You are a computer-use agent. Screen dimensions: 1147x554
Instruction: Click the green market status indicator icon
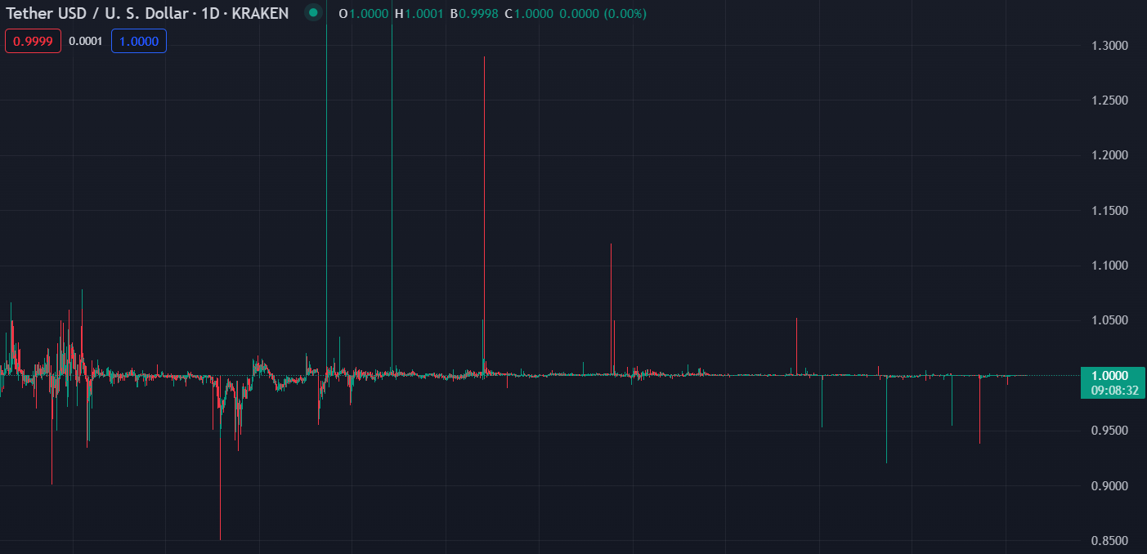pos(313,13)
